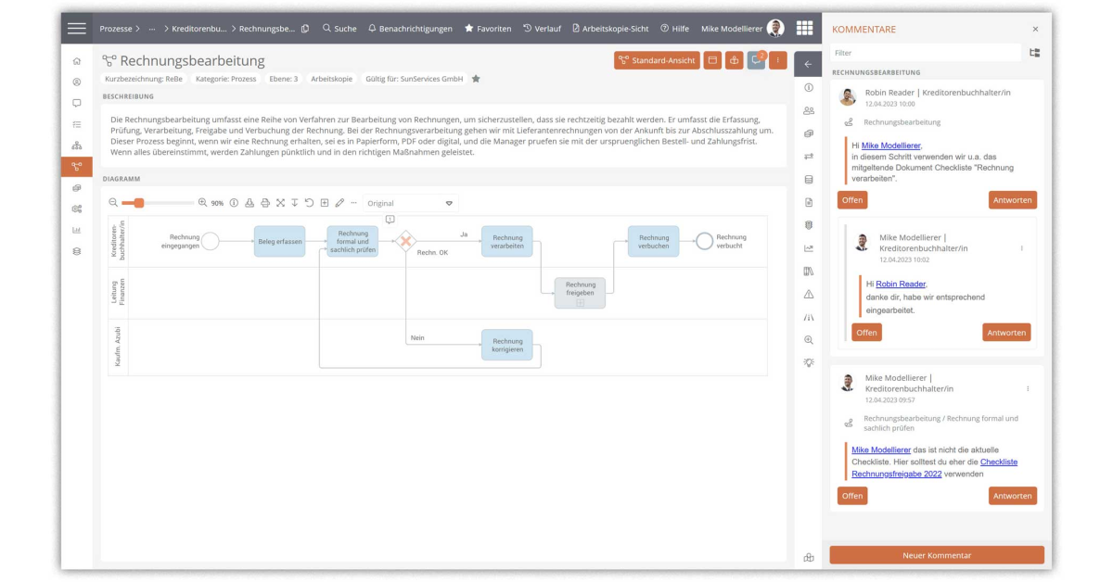This screenshot has height=582, width=1113.
Task: Open comment marker above gateway
Action: coord(390,220)
